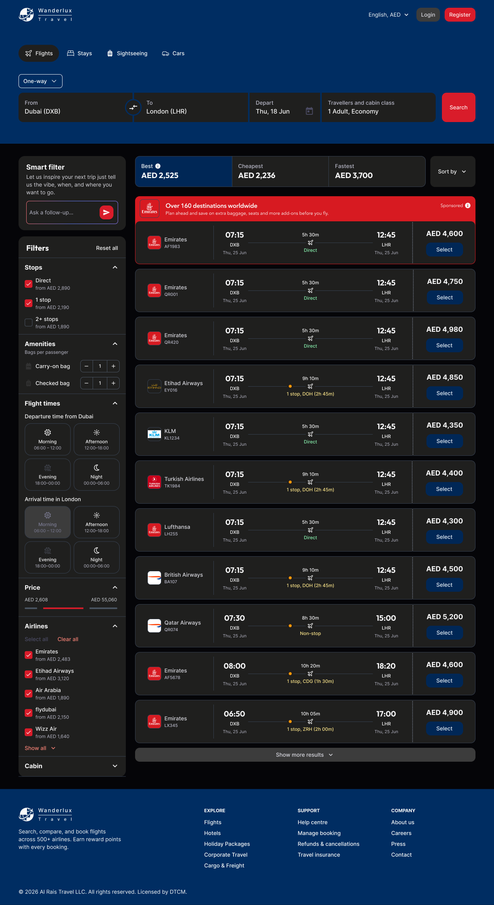Image resolution: width=494 pixels, height=905 pixels.
Task: Uncheck Air Arabia airline filter
Action: (29, 694)
